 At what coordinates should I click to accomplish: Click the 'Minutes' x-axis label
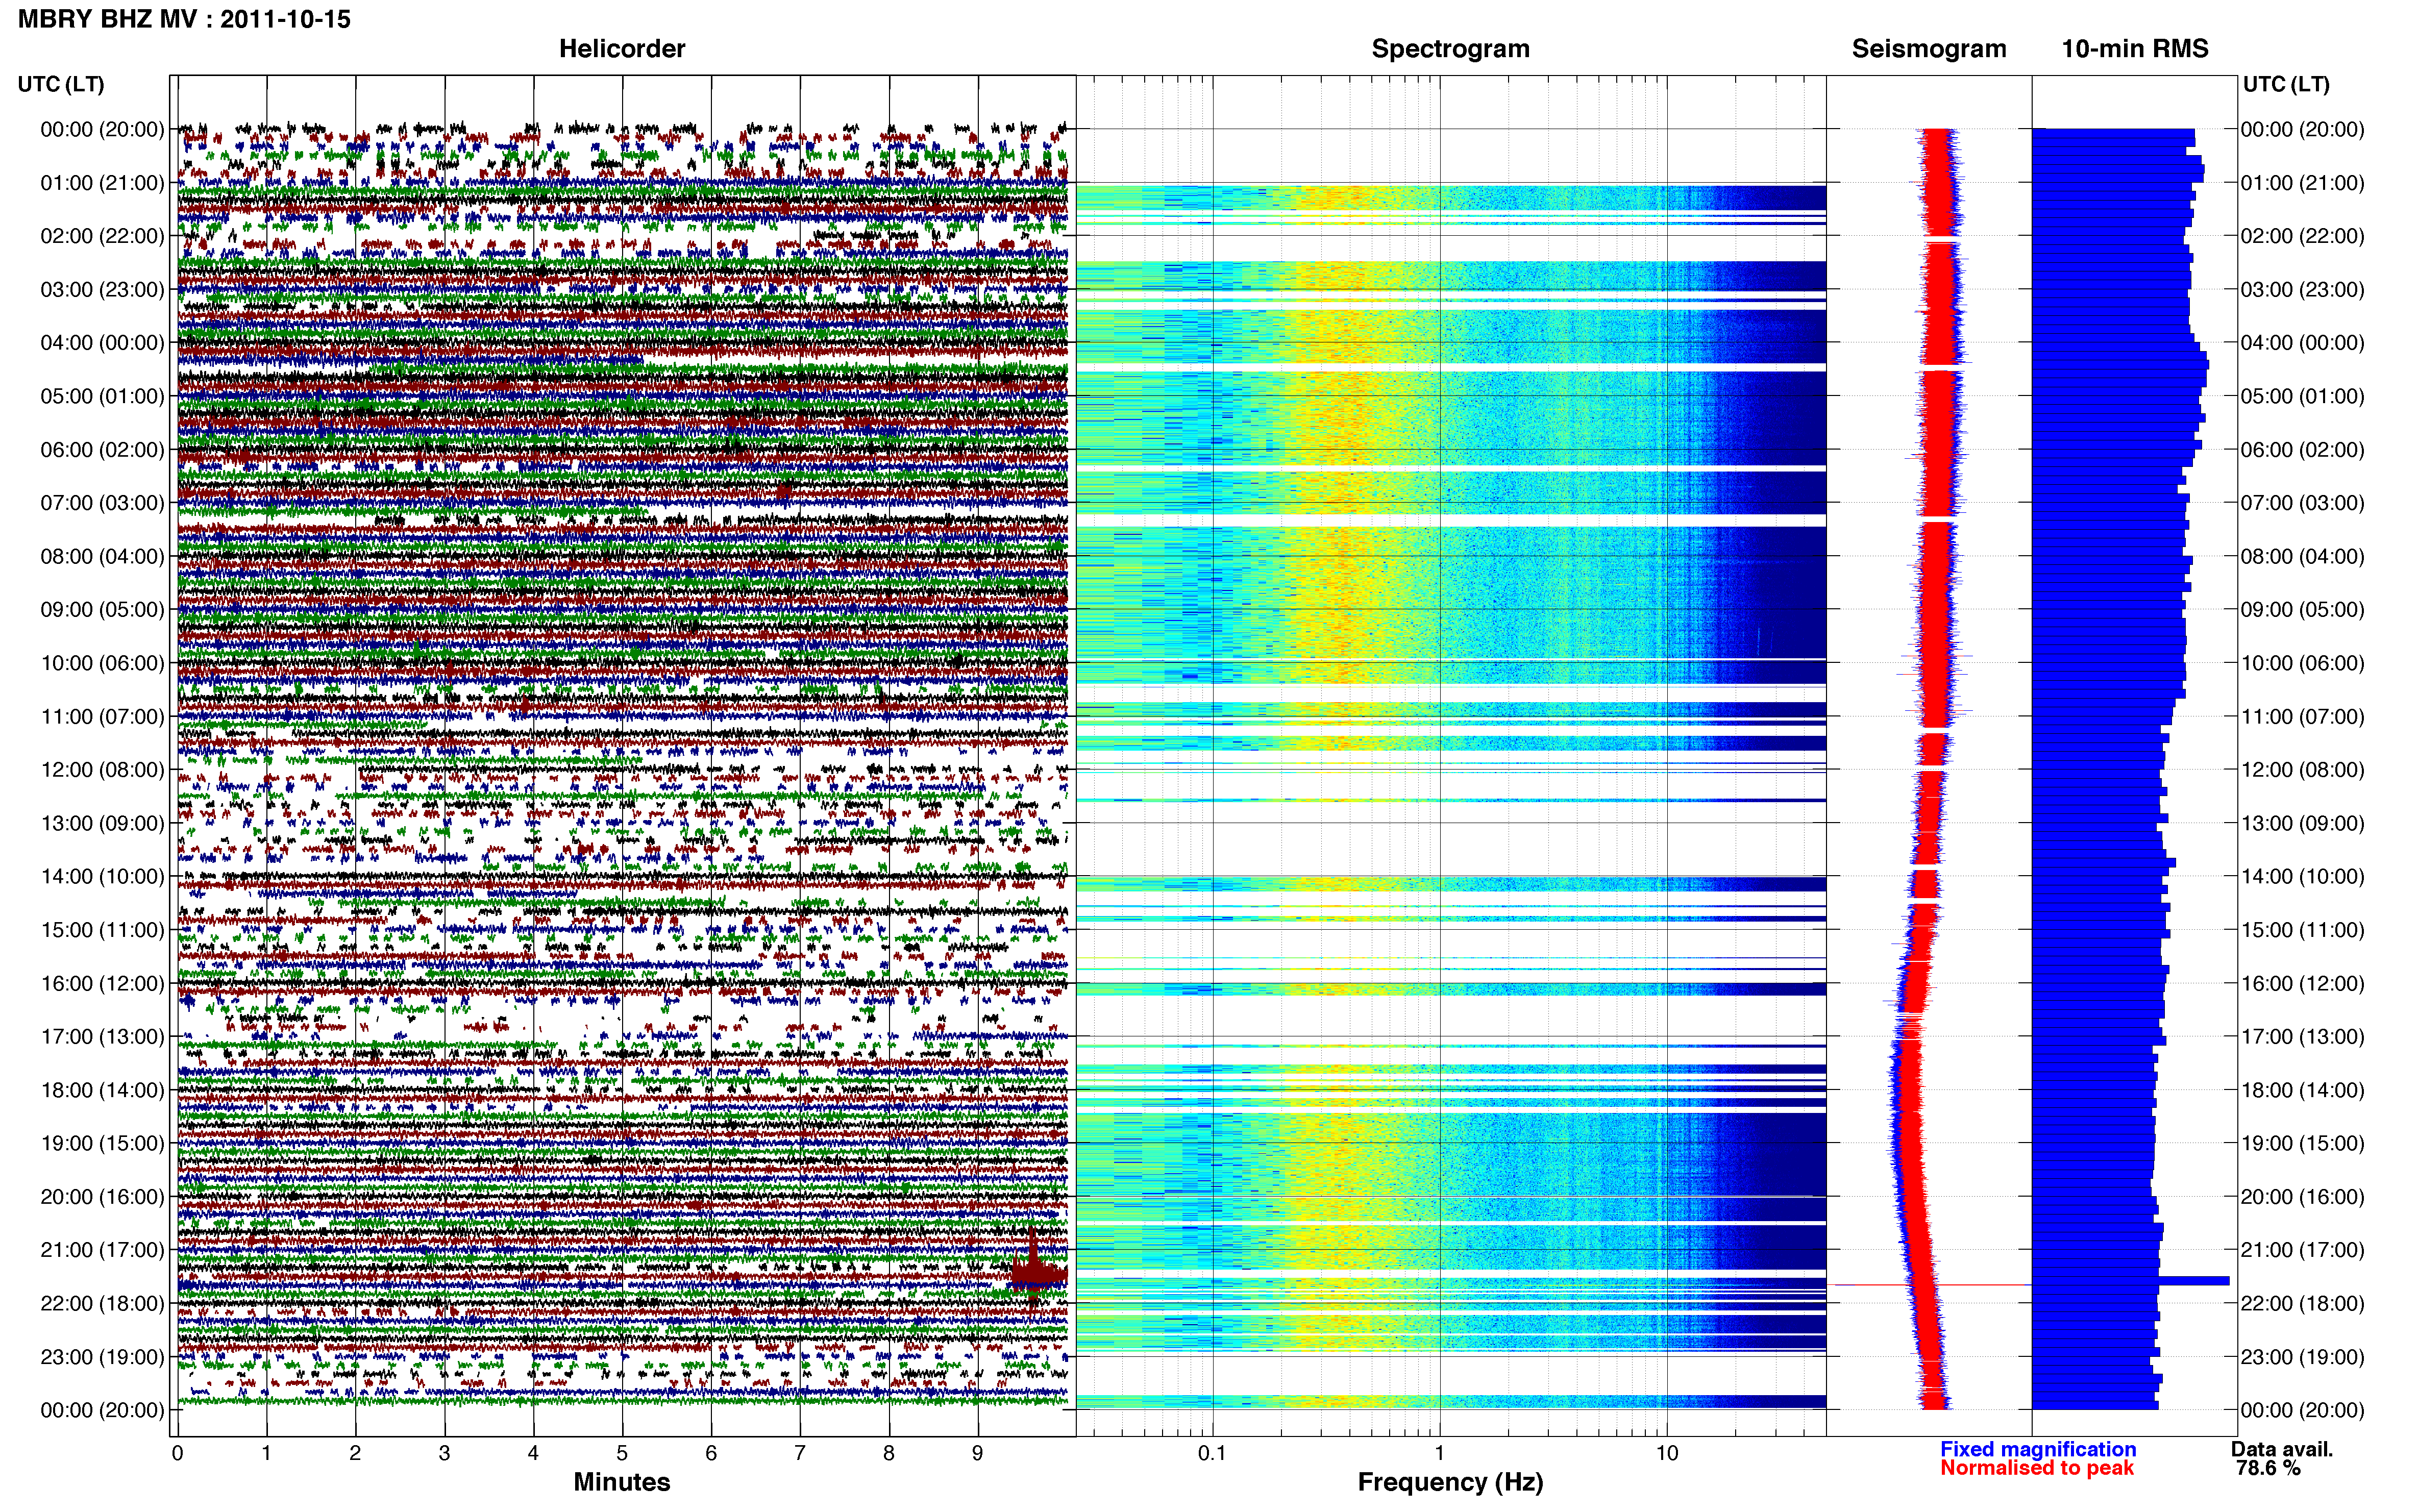(621, 1482)
